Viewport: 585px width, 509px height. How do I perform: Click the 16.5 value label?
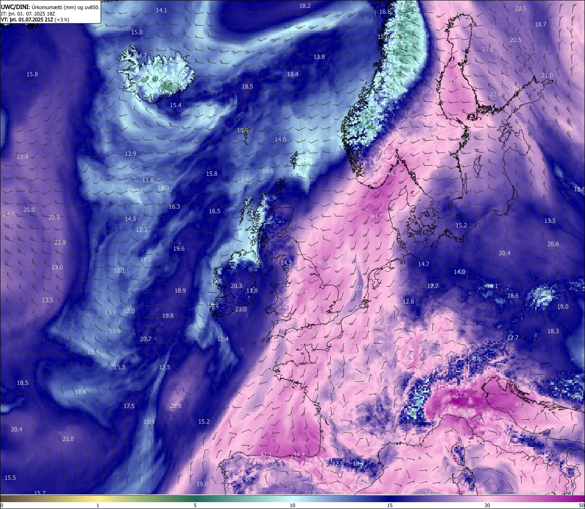click(x=214, y=211)
